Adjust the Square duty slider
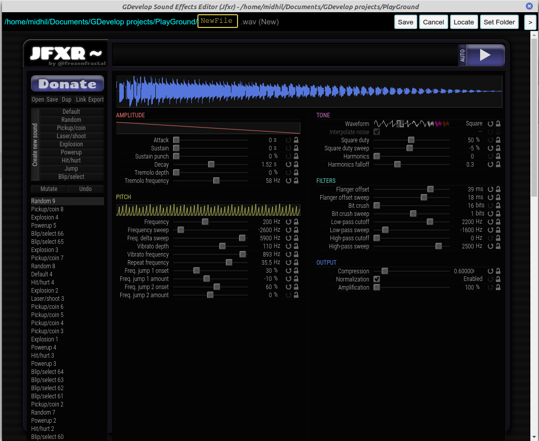This screenshot has height=441, width=539. coord(411,140)
